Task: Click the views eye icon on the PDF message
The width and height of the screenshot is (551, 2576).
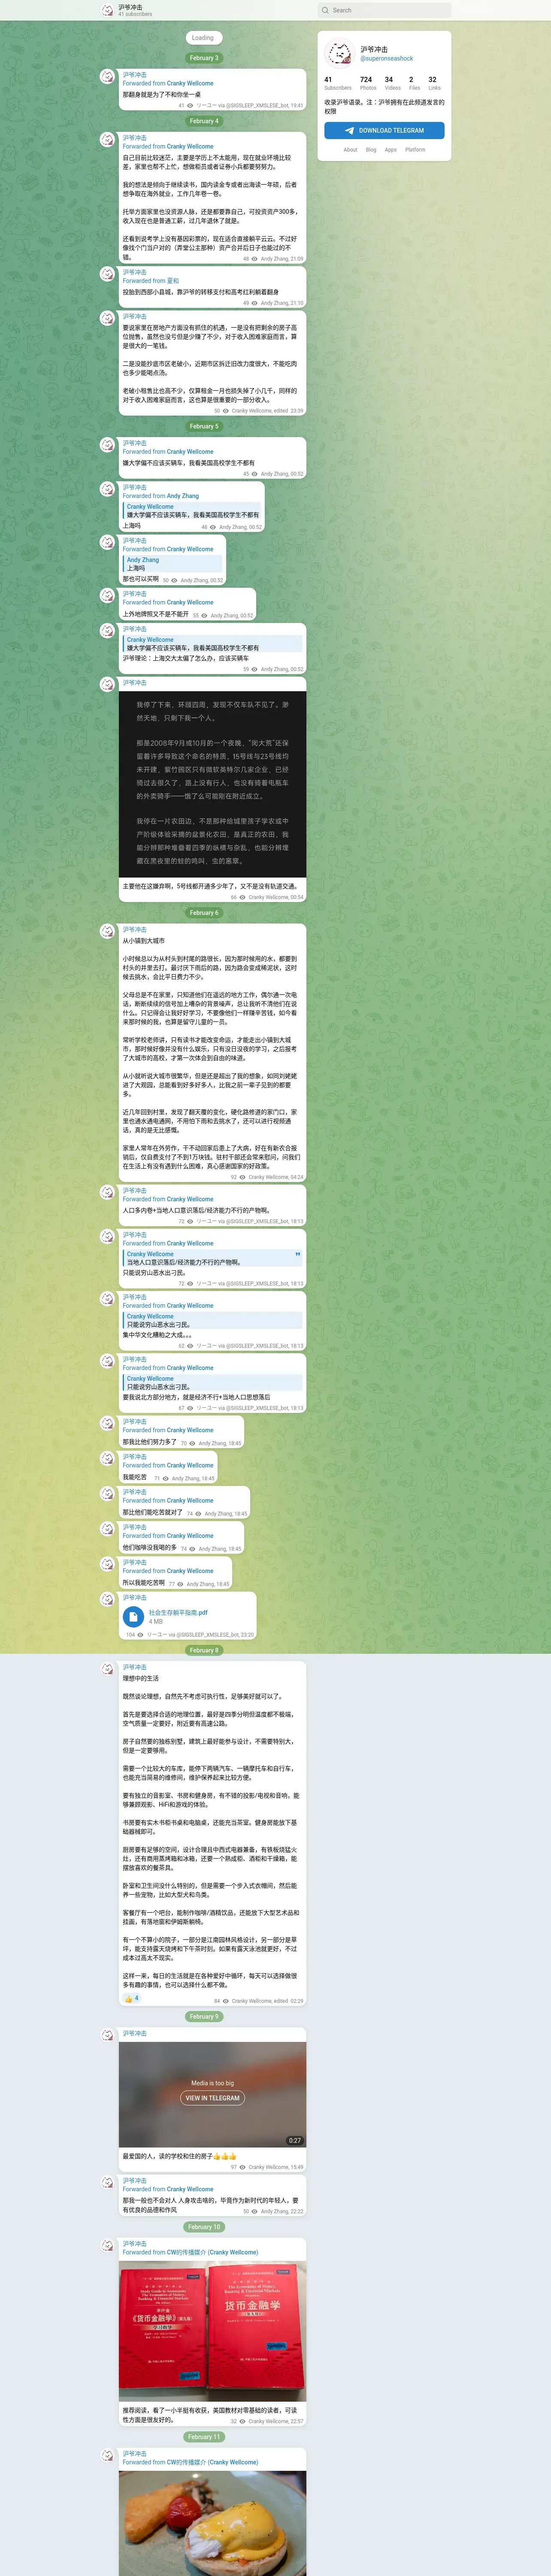Action: [x=141, y=1635]
